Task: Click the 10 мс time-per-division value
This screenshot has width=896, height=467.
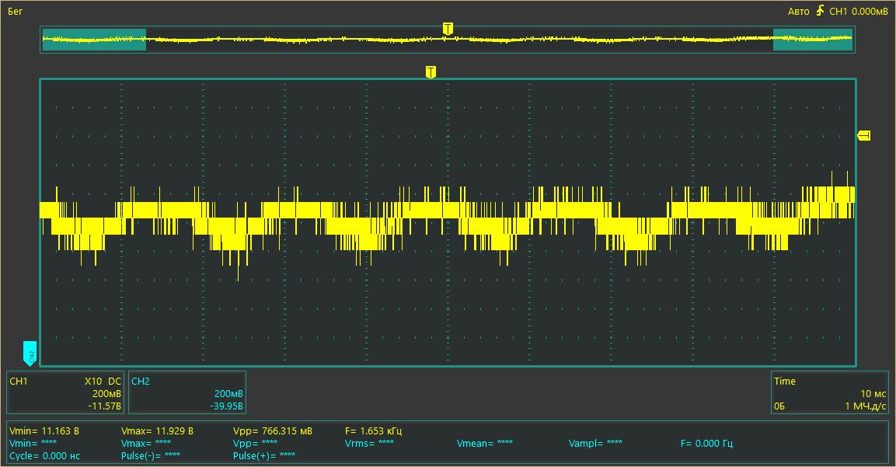Action: [x=873, y=394]
